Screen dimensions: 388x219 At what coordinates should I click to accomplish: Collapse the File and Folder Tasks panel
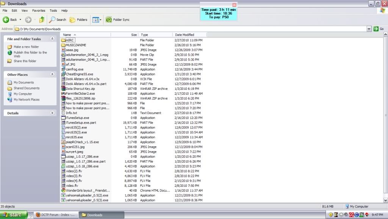(52, 39)
